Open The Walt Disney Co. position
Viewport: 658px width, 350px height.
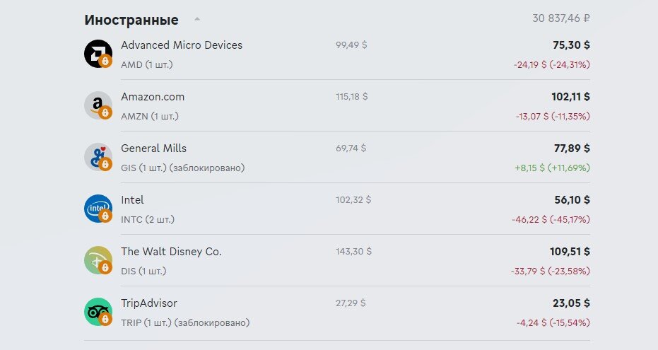point(337,261)
